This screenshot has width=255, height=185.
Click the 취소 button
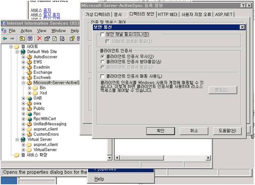194,131
